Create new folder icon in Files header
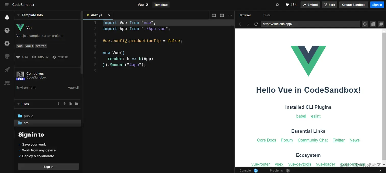This screenshot has height=173, width=386. [x=77, y=104]
